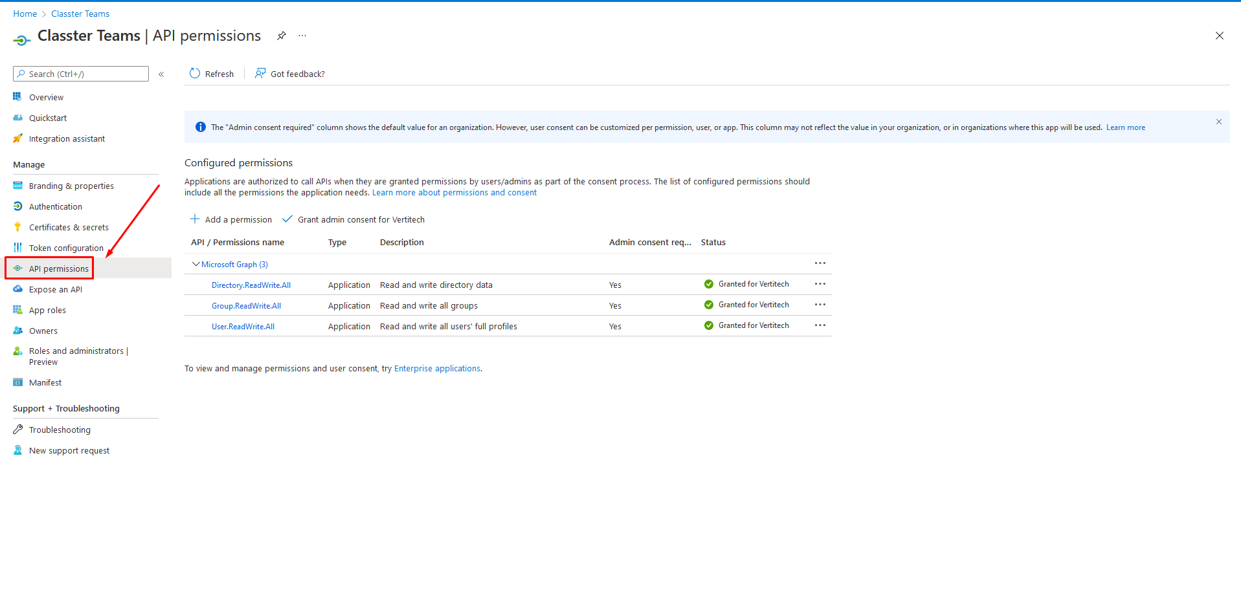
Task: Click the Admin consent req... column header
Action: click(650, 243)
